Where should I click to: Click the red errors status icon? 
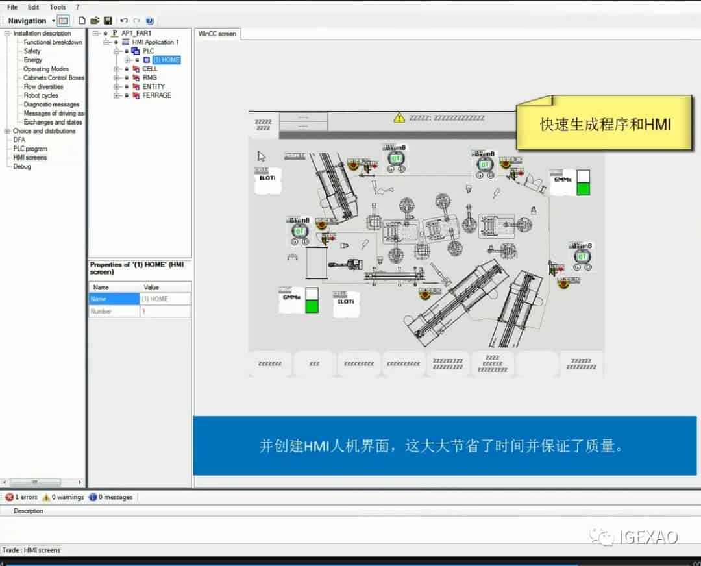tap(9, 497)
